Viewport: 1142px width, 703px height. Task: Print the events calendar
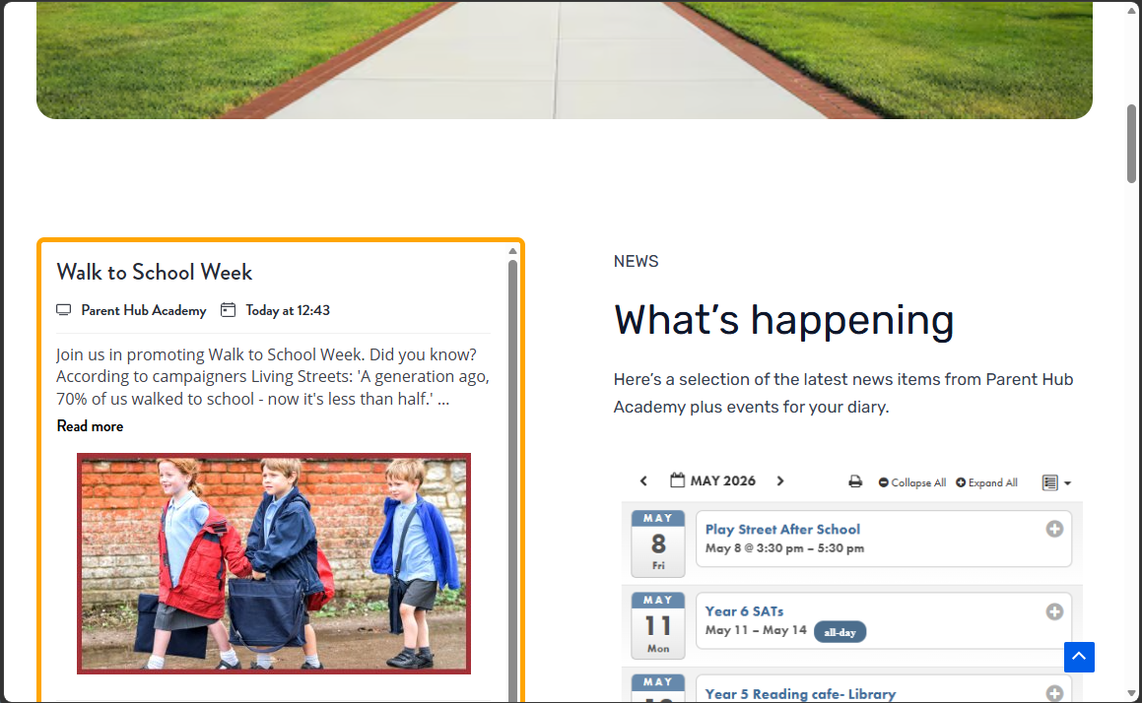coord(855,481)
